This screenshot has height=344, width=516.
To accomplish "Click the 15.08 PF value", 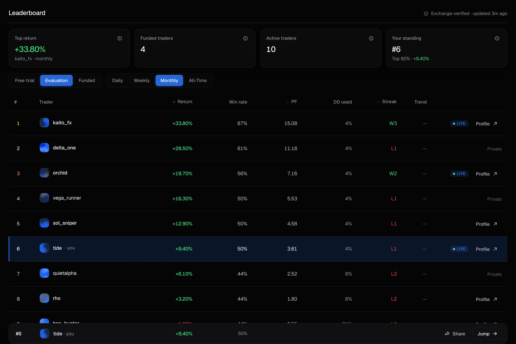I will pyautogui.click(x=291, y=123).
